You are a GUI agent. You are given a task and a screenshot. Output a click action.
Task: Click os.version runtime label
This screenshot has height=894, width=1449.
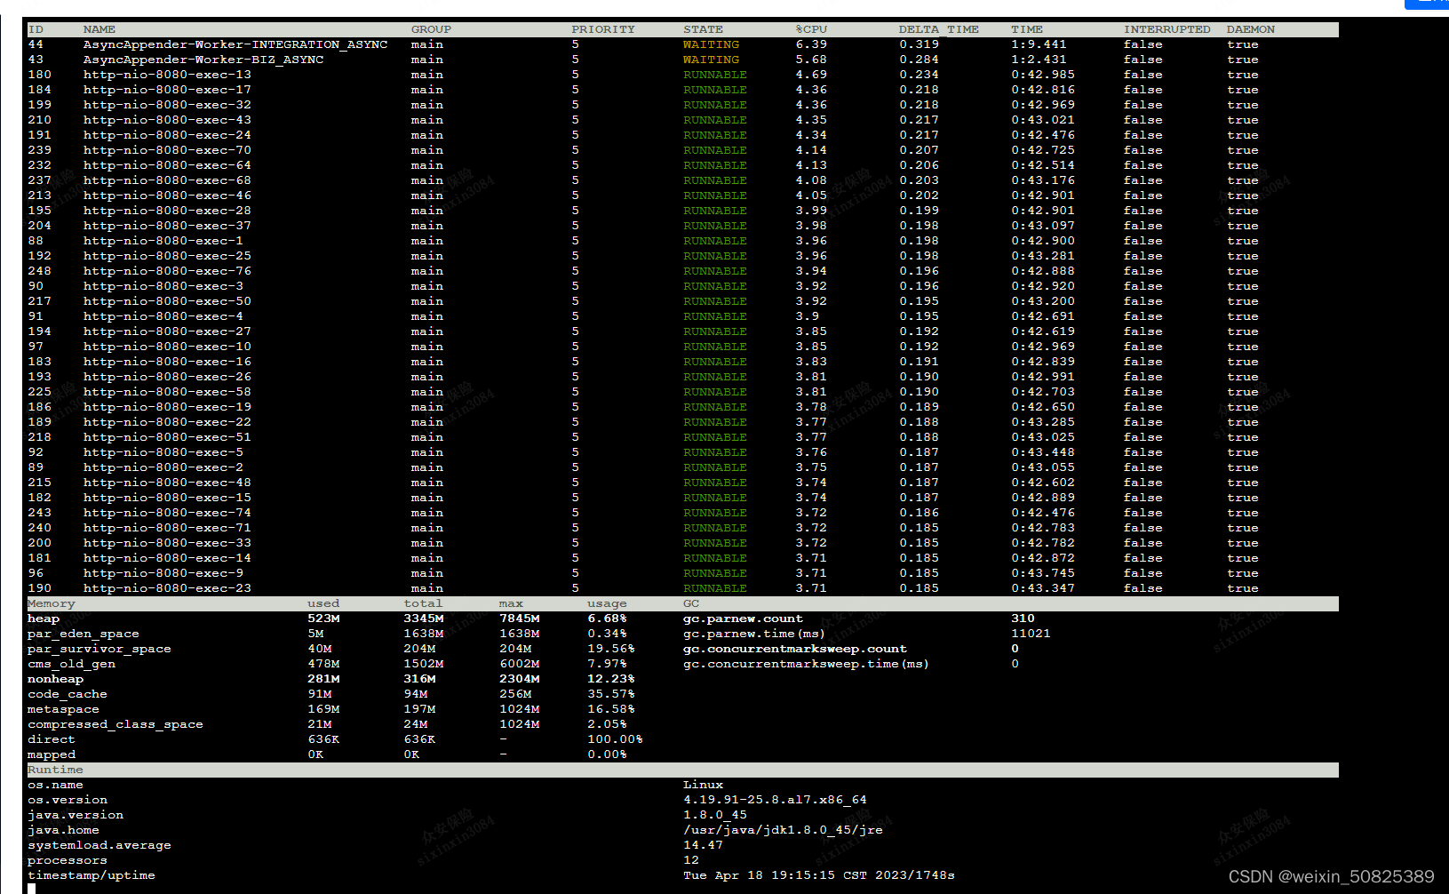pos(68,800)
